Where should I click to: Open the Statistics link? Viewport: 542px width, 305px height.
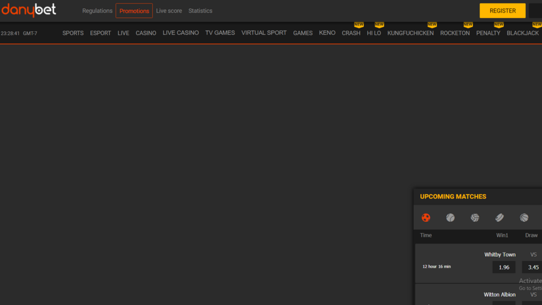pyautogui.click(x=200, y=11)
